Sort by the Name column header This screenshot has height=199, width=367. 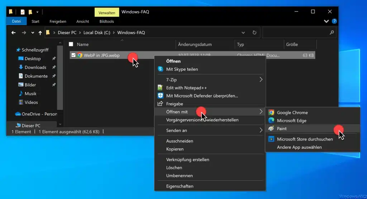pos(83,44)
